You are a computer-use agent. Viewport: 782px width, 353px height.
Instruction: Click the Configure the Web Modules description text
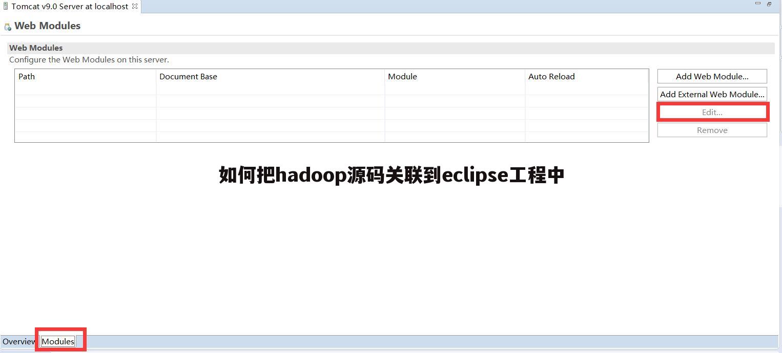89,59
